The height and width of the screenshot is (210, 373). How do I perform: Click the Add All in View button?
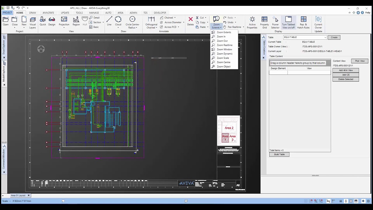[x=346, y=70]
